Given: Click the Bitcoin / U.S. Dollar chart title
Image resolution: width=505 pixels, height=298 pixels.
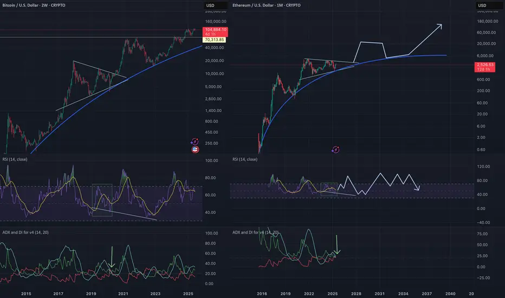Looking at the screenshot, I should (34, 5).
